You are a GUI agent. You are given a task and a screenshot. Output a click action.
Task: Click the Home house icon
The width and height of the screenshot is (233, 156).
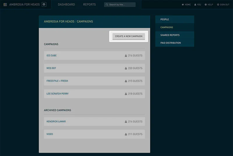pos(183,5)
